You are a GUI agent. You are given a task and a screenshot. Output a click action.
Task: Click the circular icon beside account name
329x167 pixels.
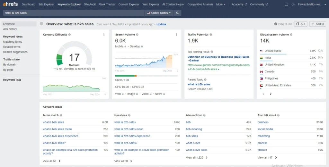293,4
